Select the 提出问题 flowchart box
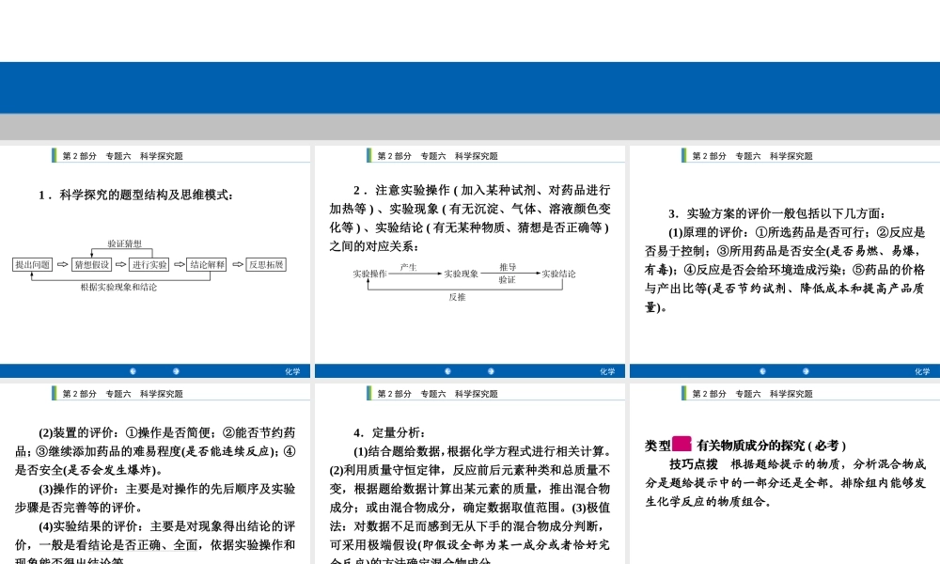 click(x=32, y=265)
